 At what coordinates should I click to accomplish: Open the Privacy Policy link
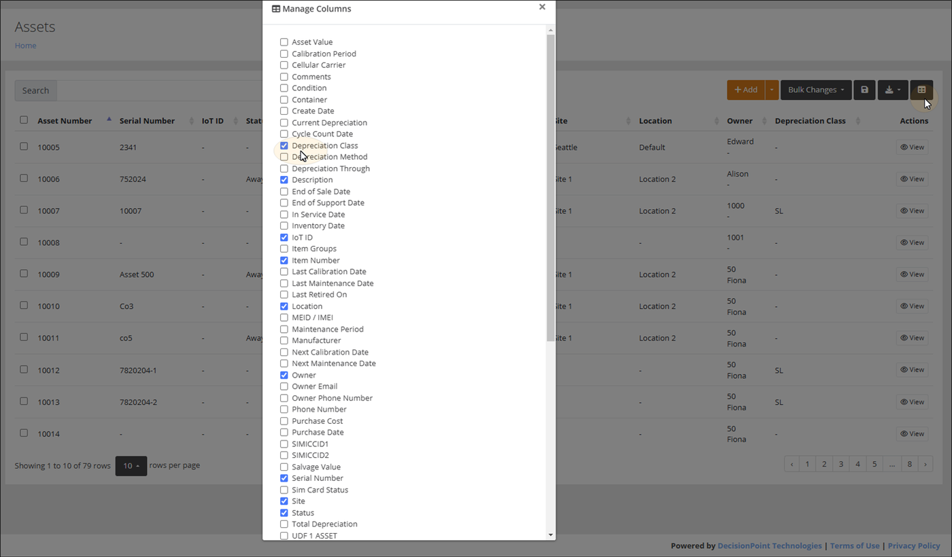(x=914, y=545)
